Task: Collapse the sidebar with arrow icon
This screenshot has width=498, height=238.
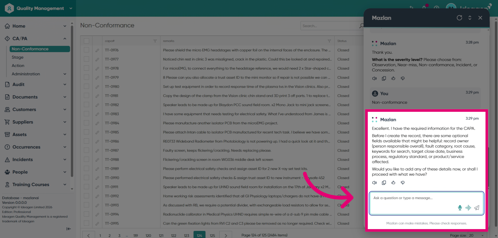Action: tap(68, 229)
